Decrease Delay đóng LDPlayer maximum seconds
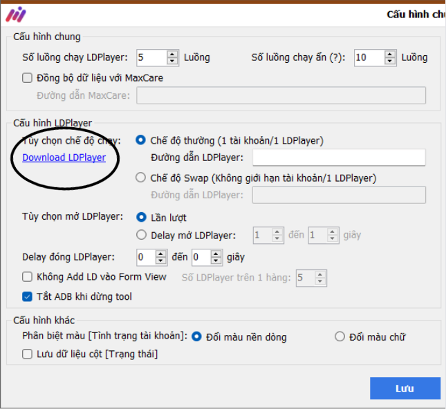The height and width of the screenshot is (409, 446). click(x=216, y=261)
